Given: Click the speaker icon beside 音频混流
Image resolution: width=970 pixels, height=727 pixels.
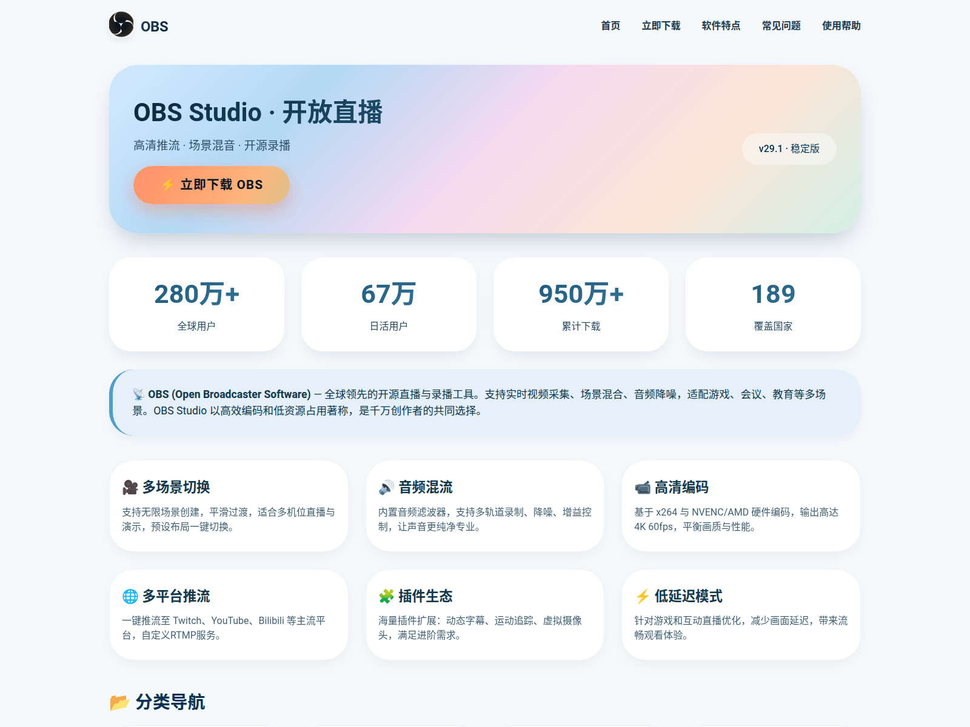Looking at the screenshot, I should (386, 487).
